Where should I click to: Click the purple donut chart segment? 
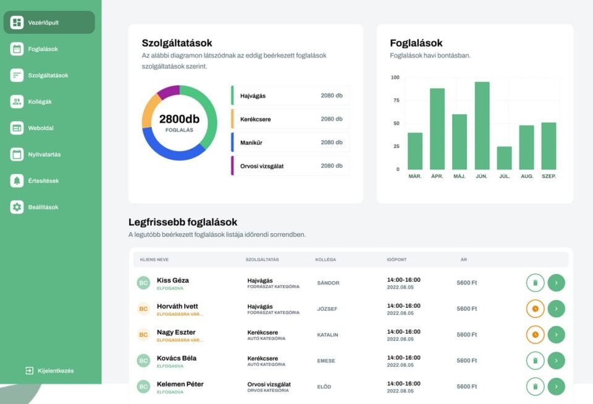point(169,91)
